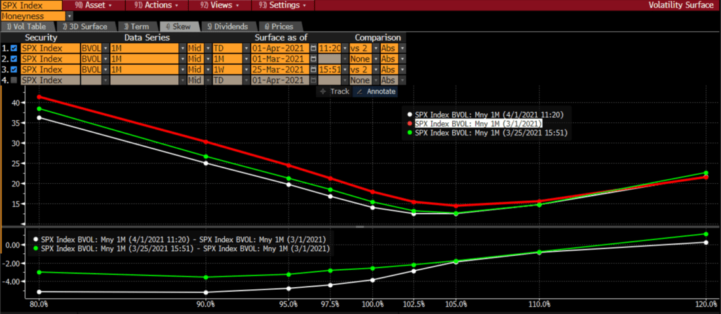Open row 3 Abs comparison mode dropdown
The image size is (721, 314).
point(402,70)
